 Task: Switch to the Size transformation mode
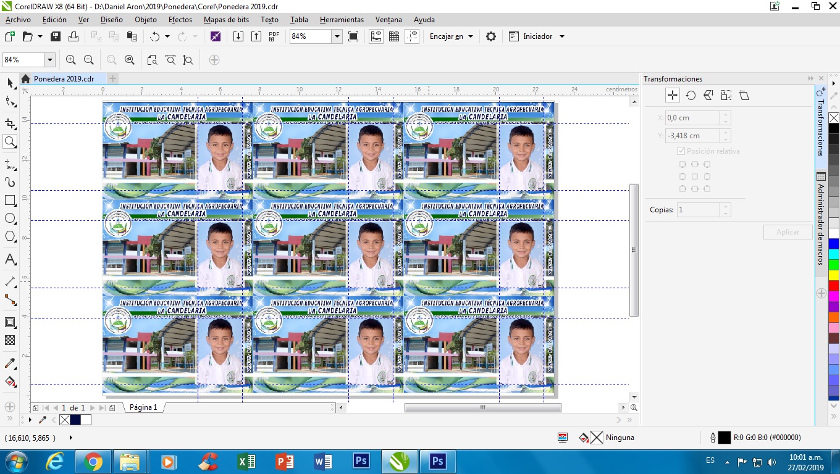(x=726, y=96)
